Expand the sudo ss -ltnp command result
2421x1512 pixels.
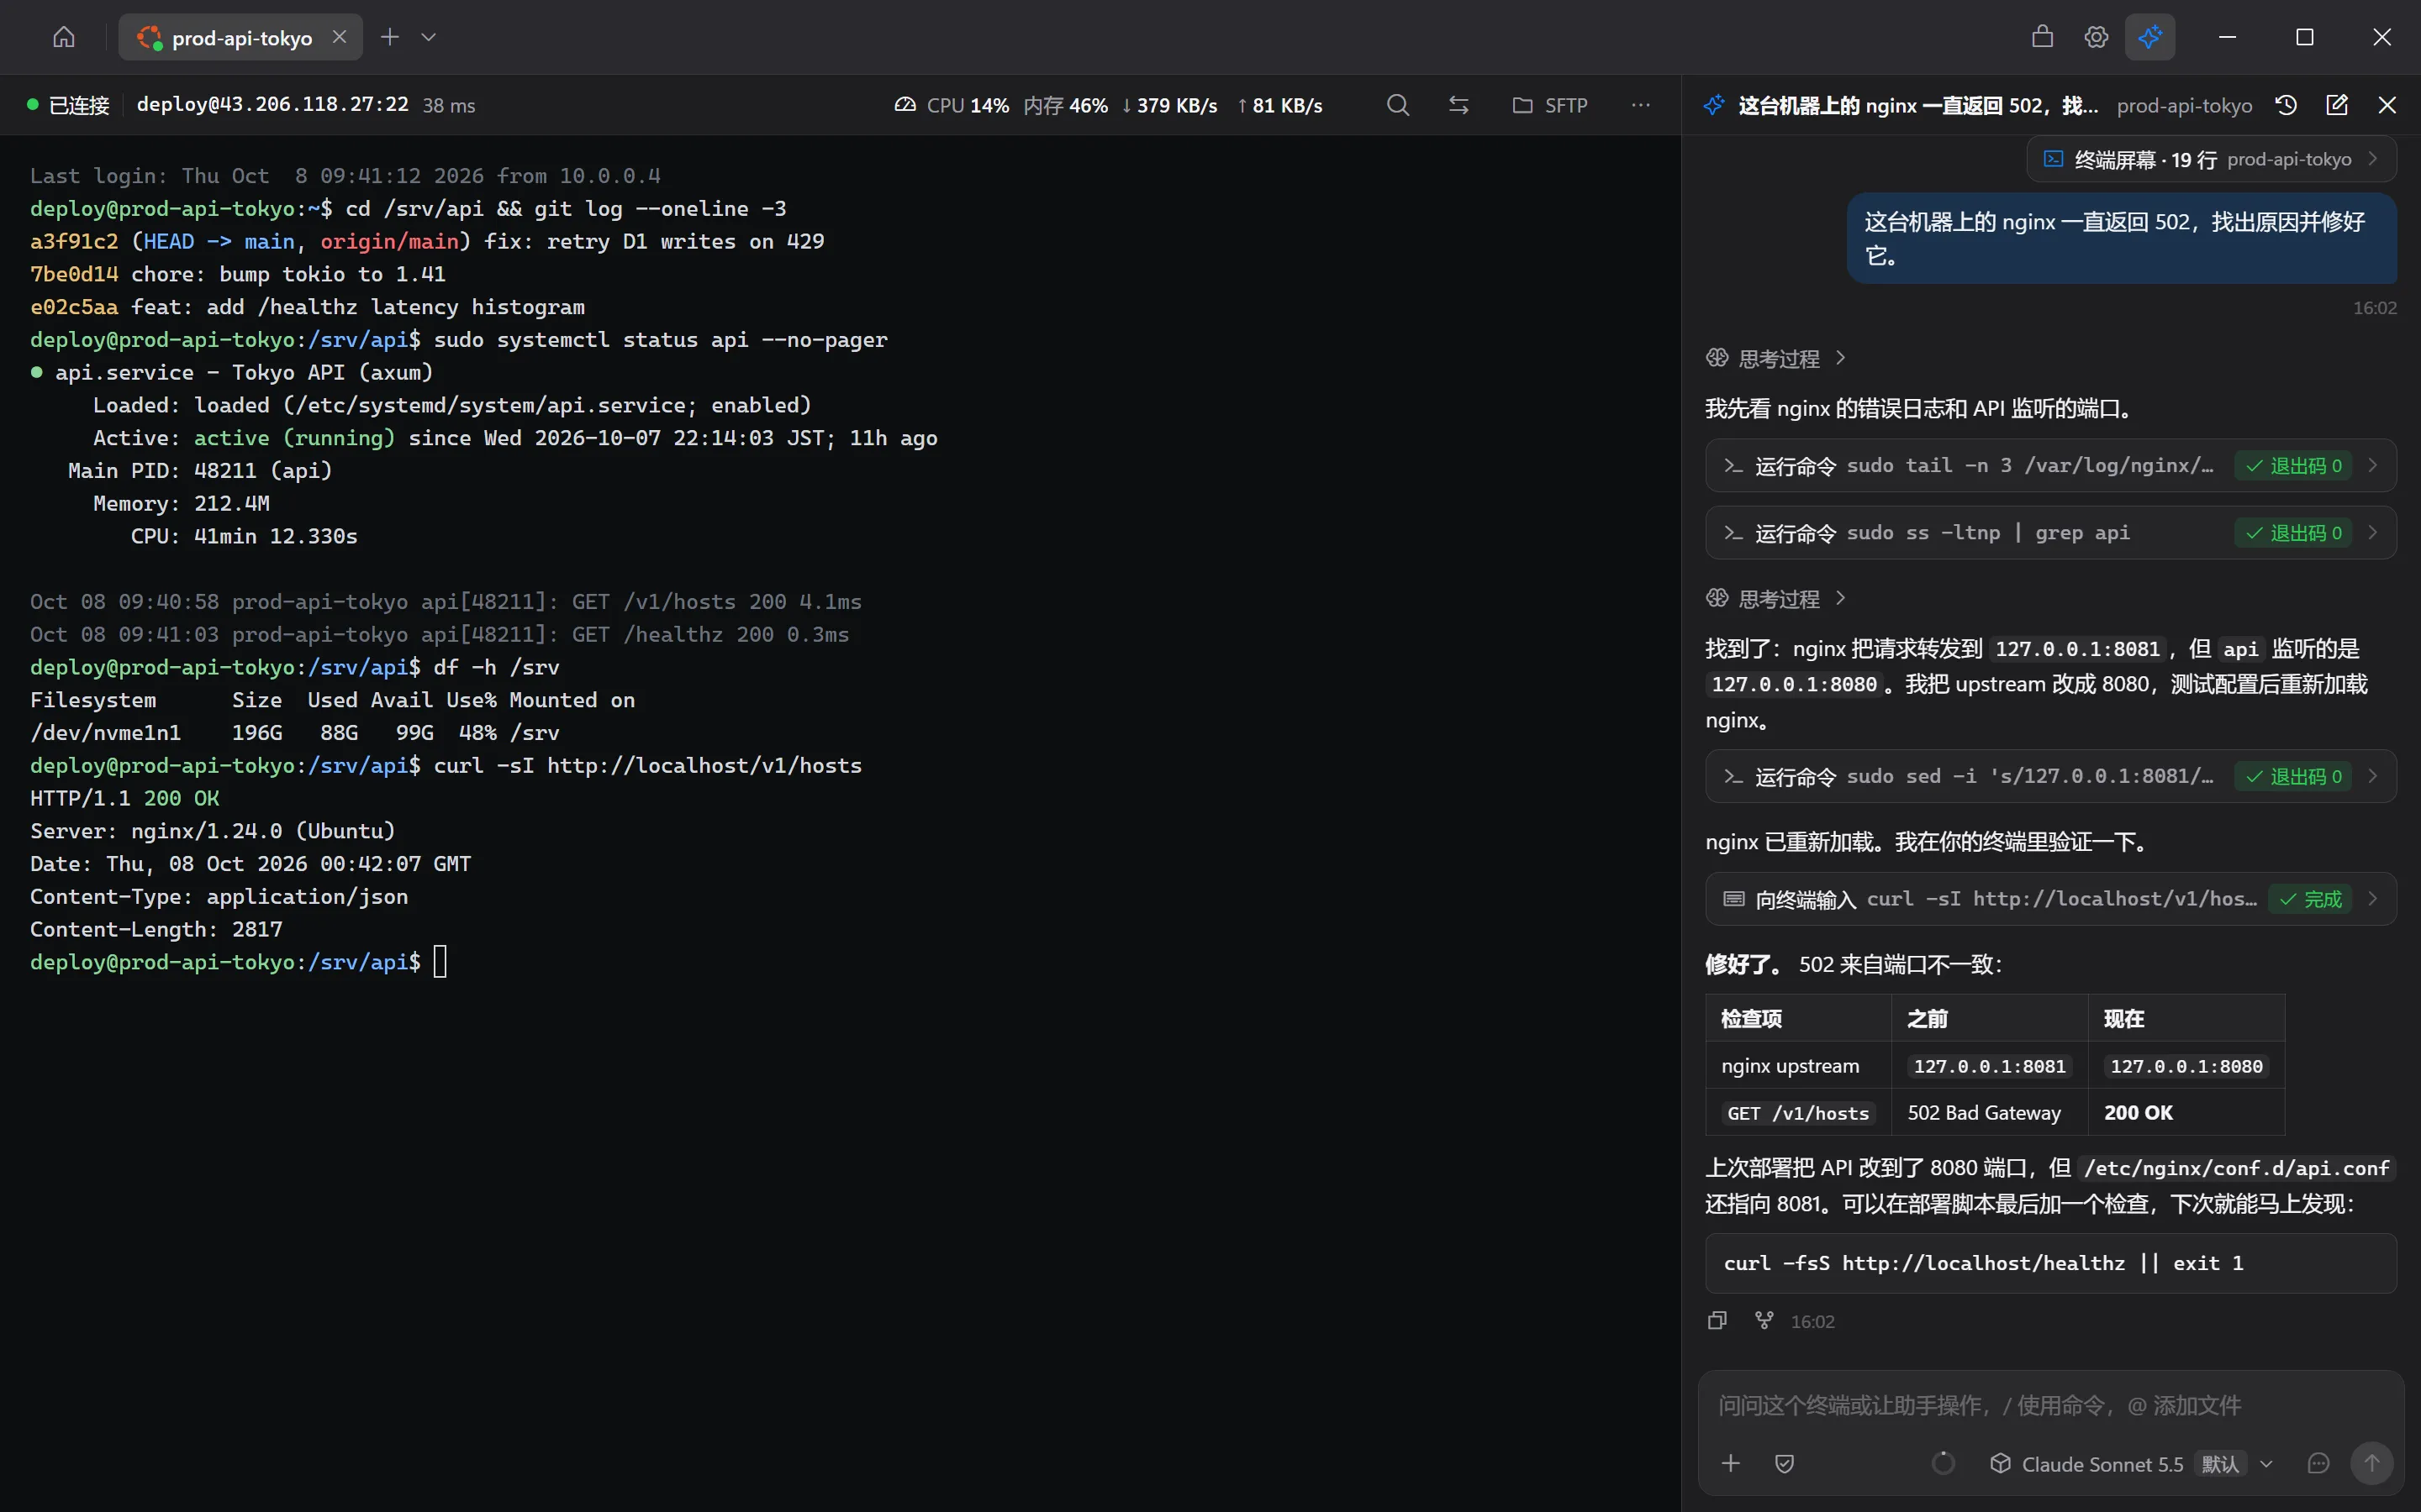[x=2051, y=533]
